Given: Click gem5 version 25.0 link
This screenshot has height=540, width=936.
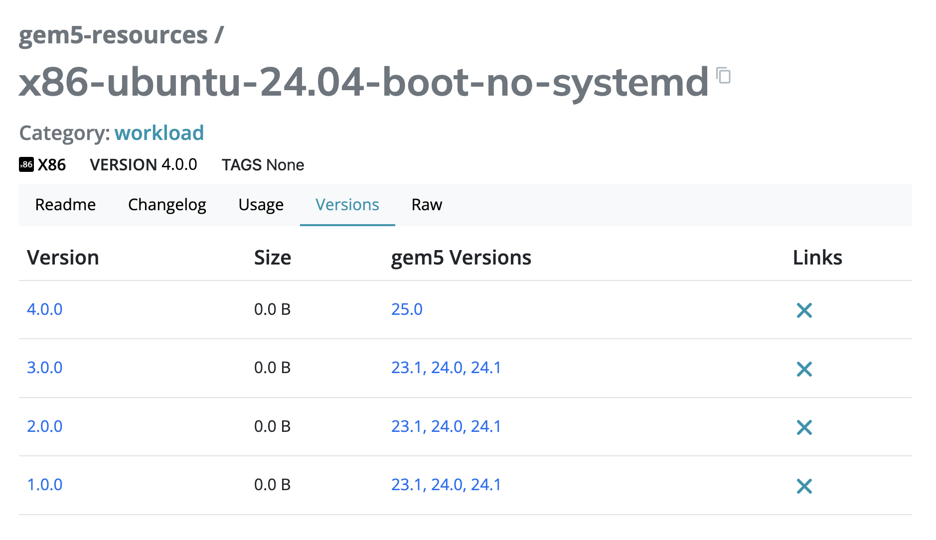Looking at the screenshot, I should point(407,309).
